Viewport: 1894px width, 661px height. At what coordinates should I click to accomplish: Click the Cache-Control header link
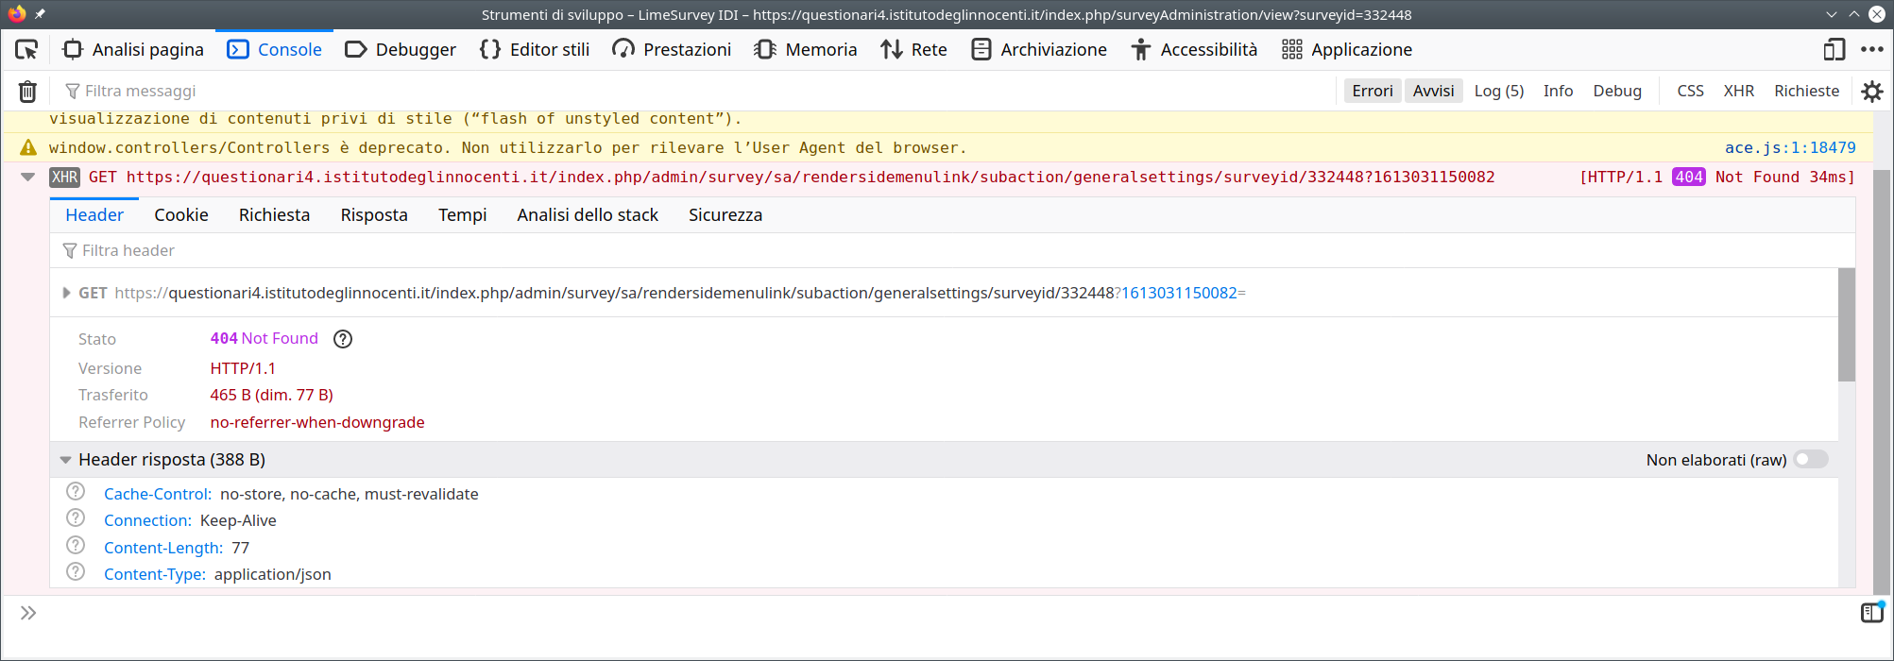click(157, 494)
